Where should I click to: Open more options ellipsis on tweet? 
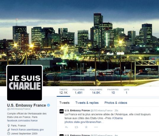[96, 127]
